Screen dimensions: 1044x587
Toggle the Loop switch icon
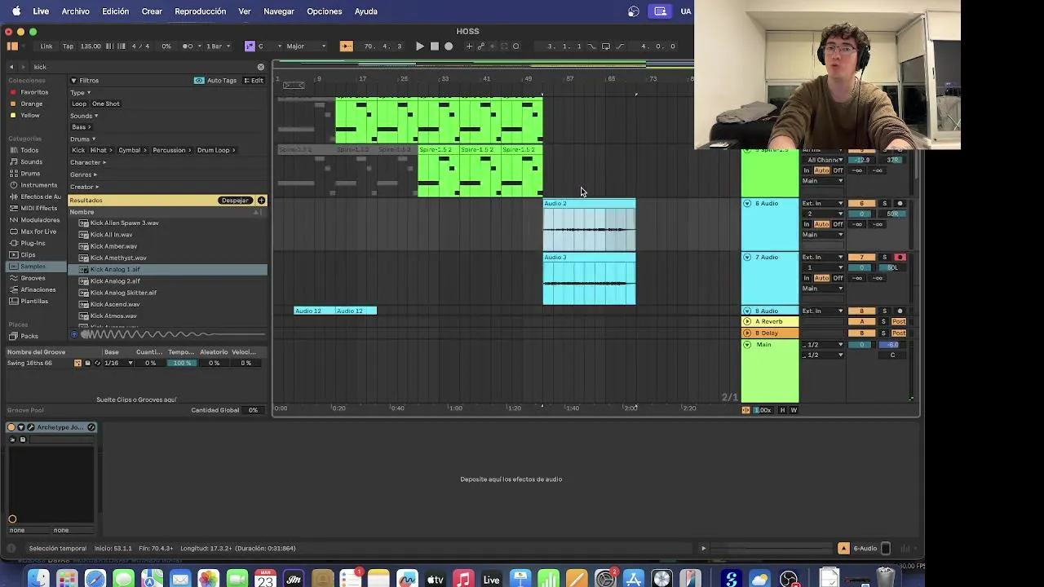[605, 46]
